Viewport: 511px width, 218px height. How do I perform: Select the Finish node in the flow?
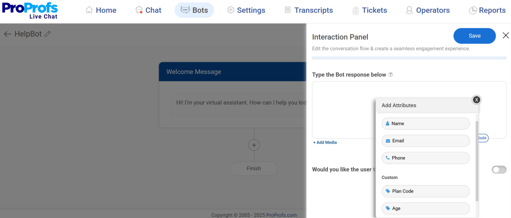pos(254,169)
